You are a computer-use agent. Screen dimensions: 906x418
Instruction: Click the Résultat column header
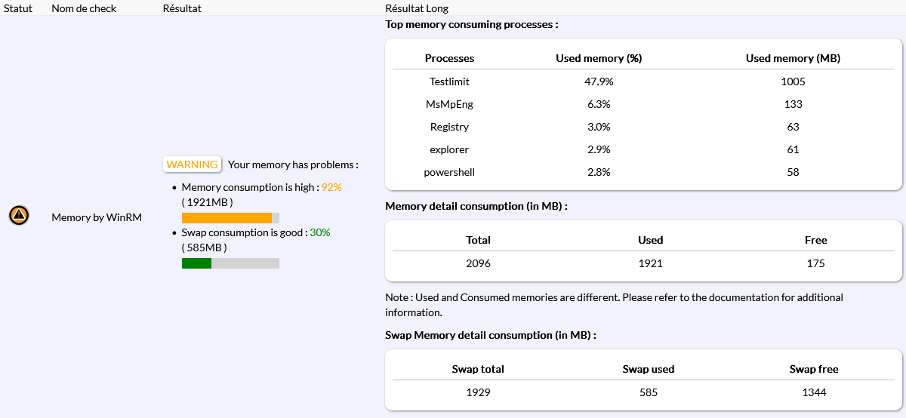[x=182, y=8]
